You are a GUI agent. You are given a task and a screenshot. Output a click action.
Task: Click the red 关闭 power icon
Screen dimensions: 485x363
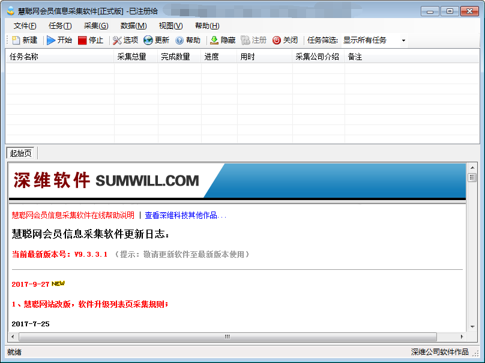click(x=277, y=40)
